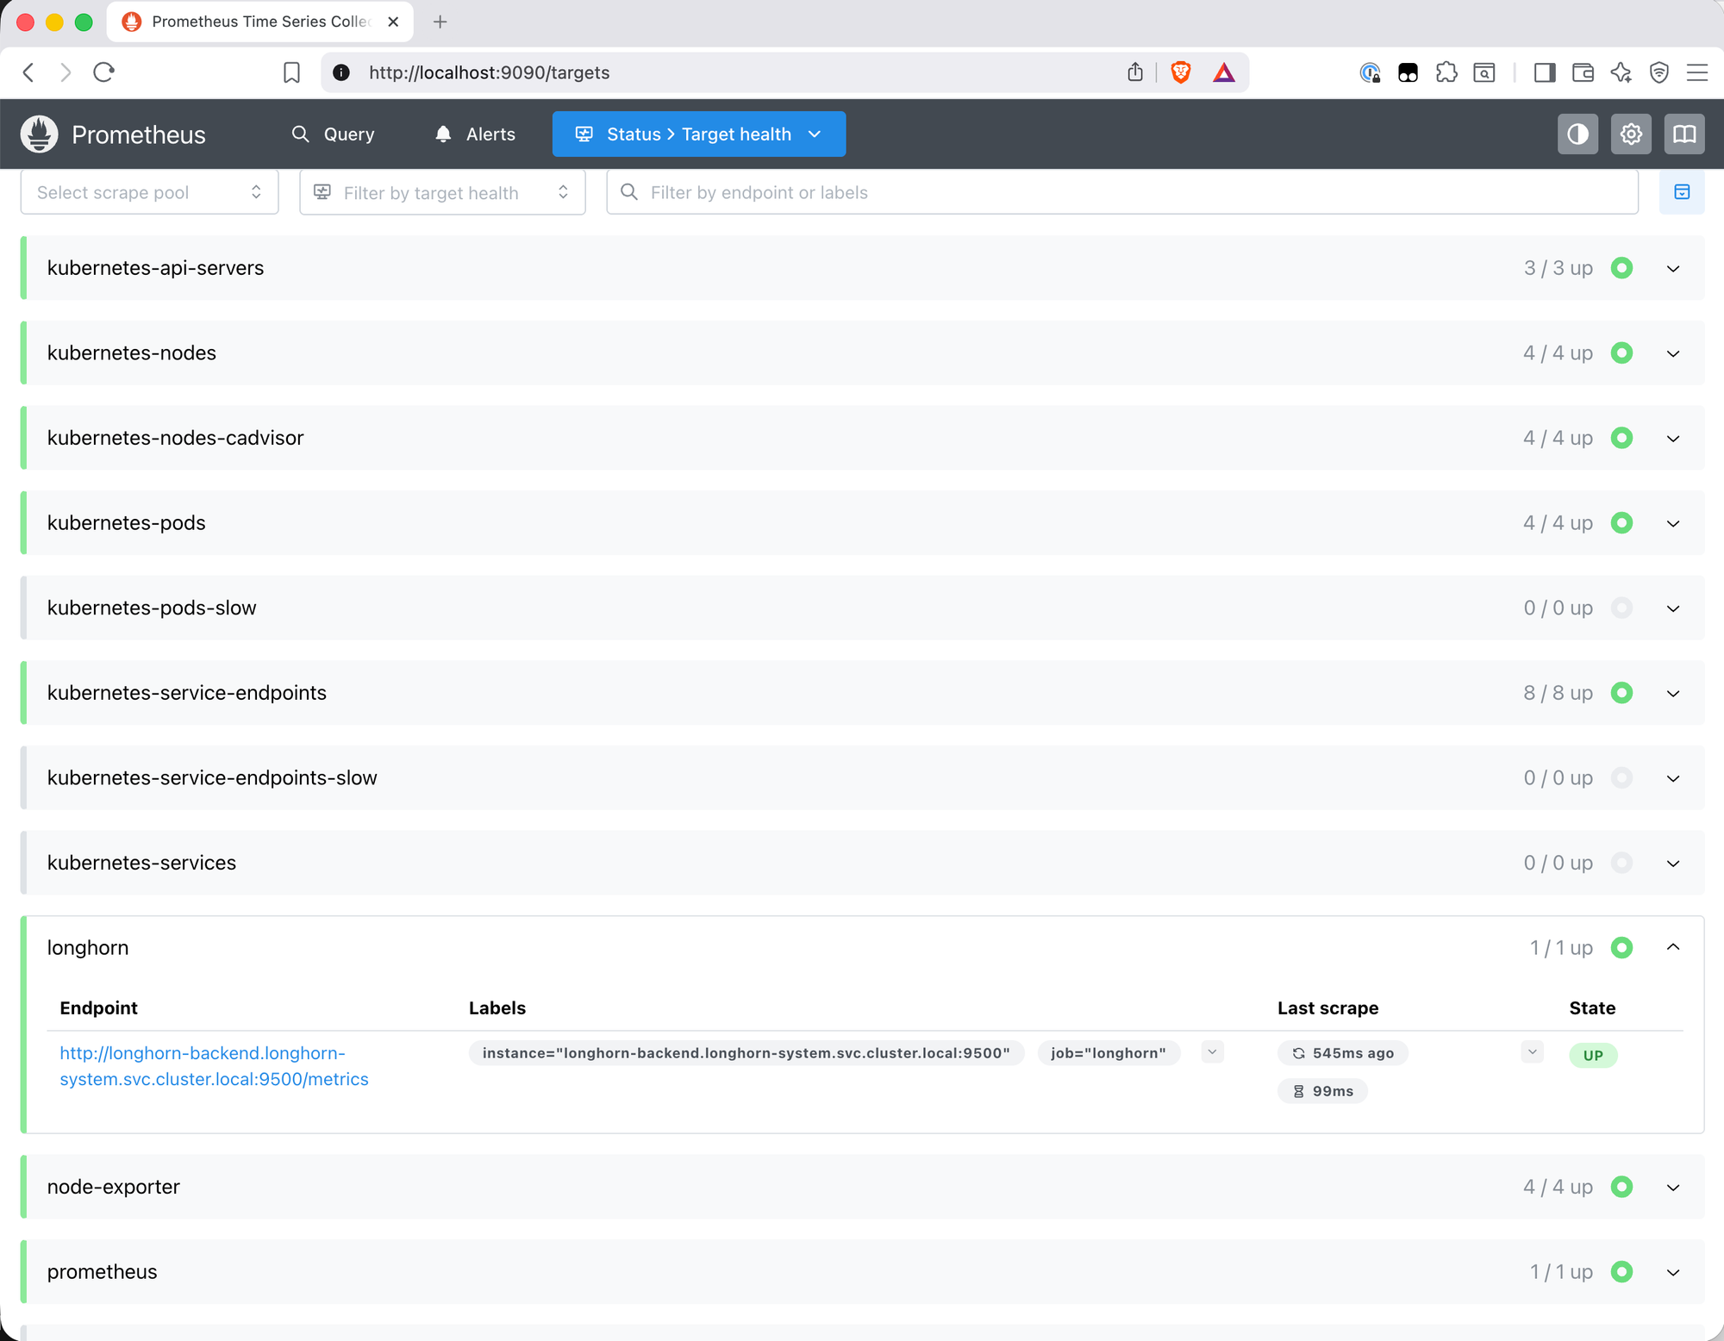1724x1341 pixels.
Task: Expand the node-exporter scrape pool
Action: (x=1673, y=1187)
